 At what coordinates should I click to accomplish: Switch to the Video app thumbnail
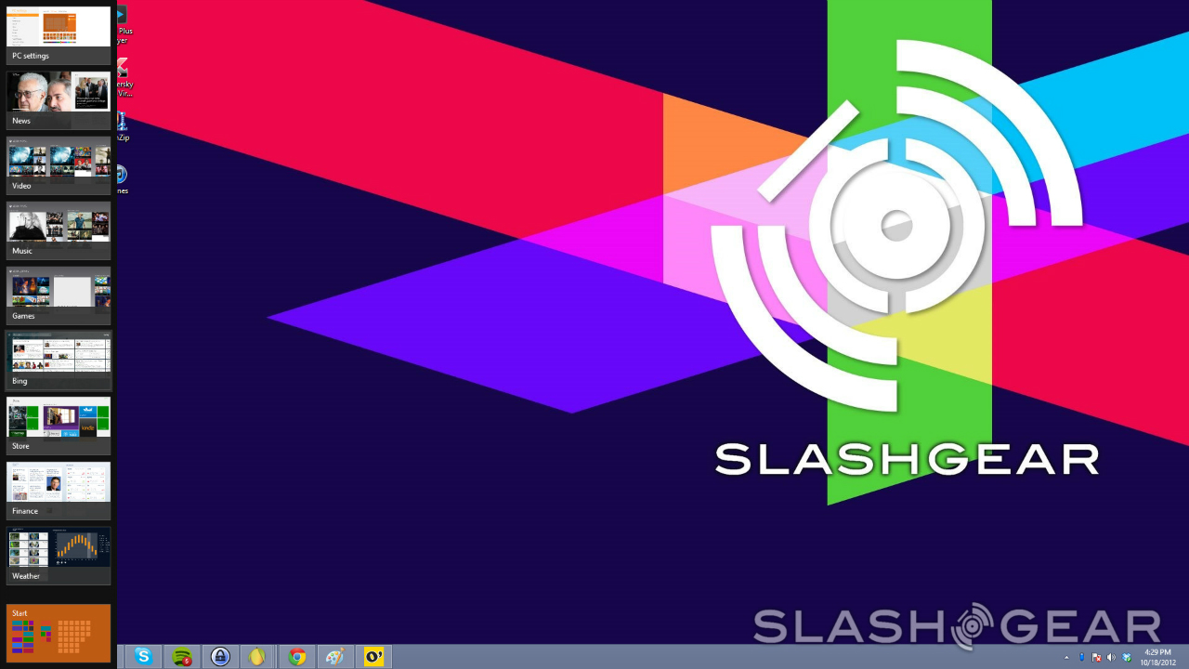pos(59,165)
